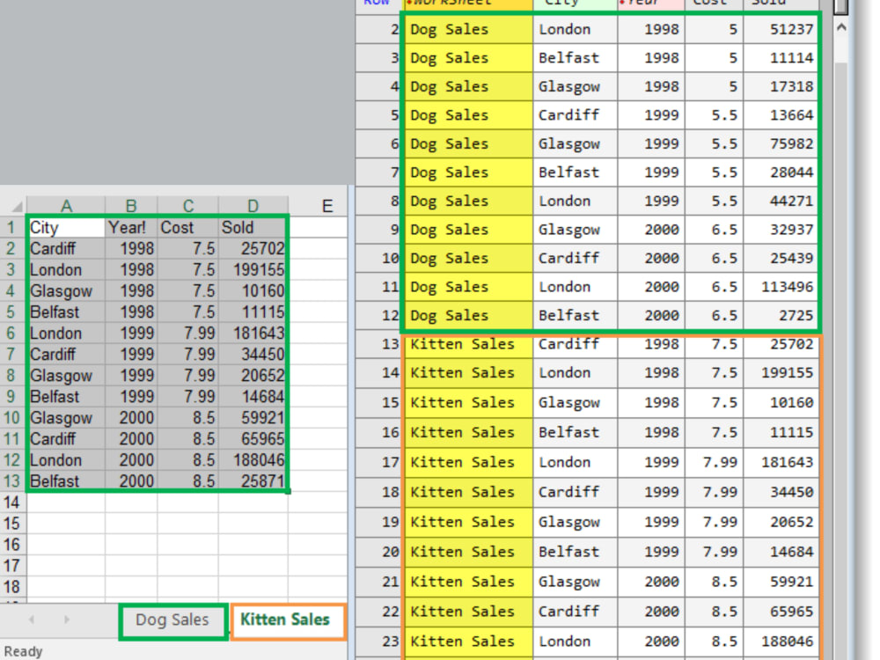The height and width of the screenshot is (660, 880).
Task: Click Excel cell D3 with value 199155
Action: pyautogui.click(x=253, y=270)
